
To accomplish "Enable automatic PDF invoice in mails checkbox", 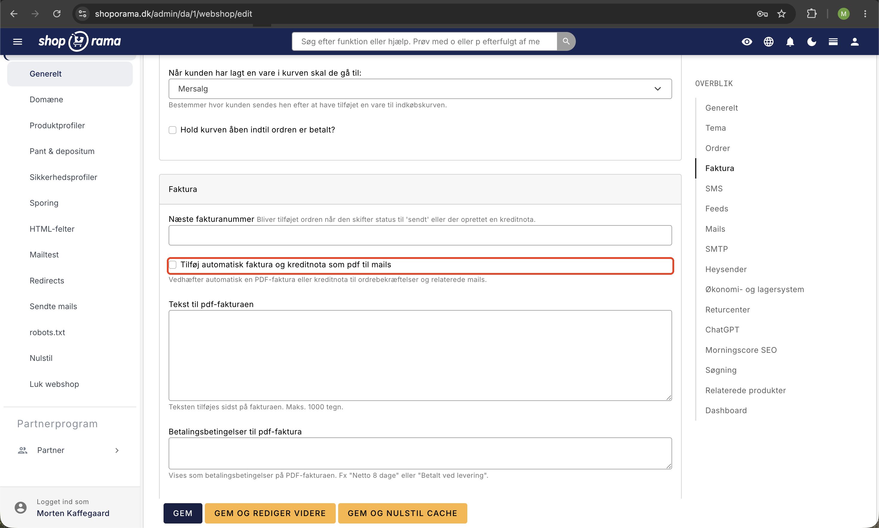I will point(173,265).
